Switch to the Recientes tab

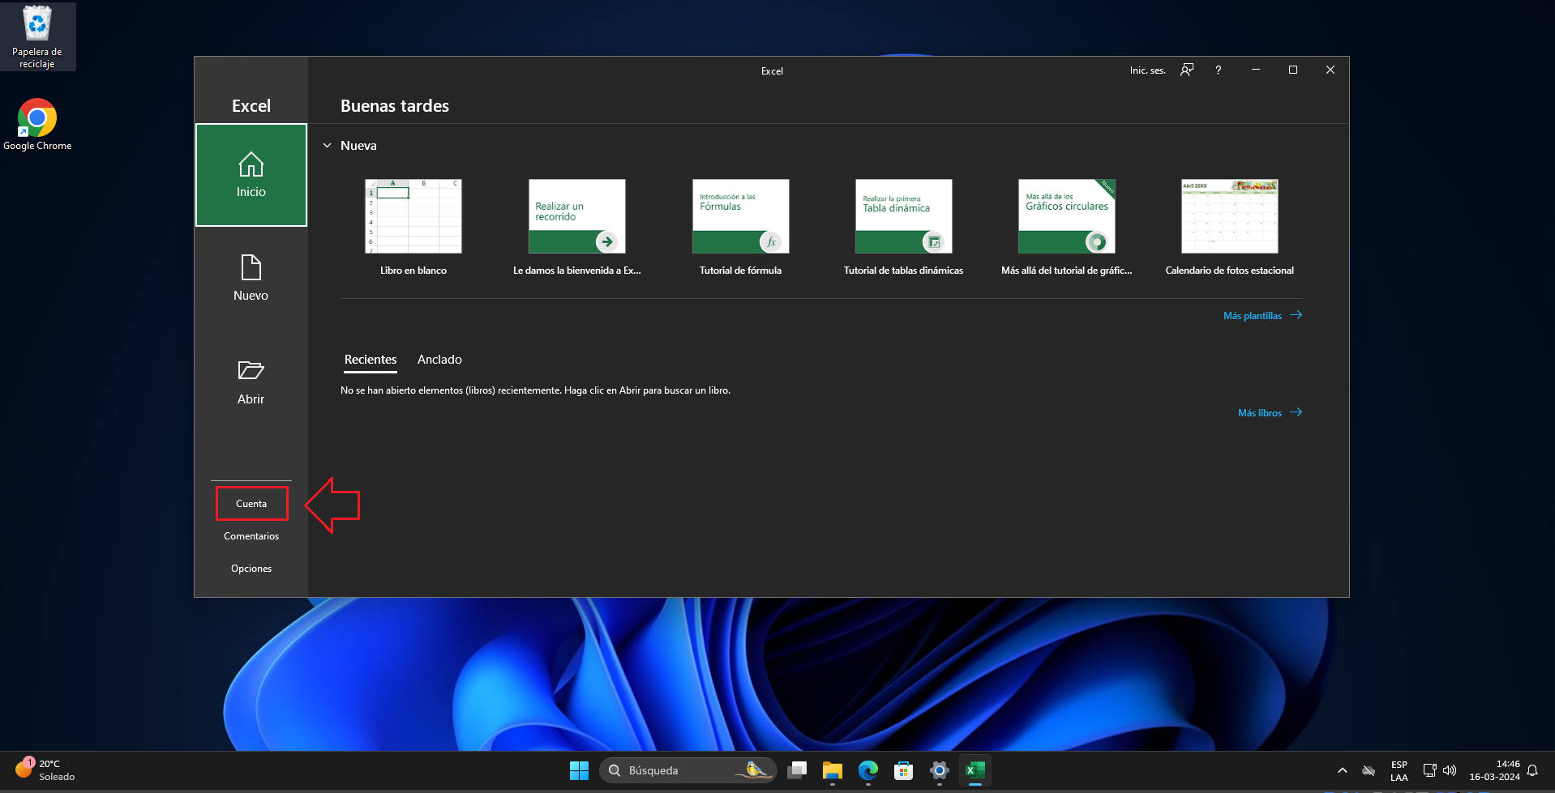point(371,360)
